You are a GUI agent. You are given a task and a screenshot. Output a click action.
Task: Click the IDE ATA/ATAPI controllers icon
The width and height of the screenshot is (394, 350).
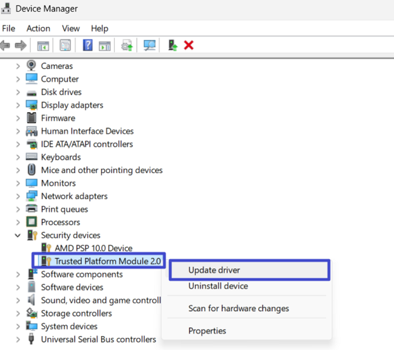[x=32, y=144]
